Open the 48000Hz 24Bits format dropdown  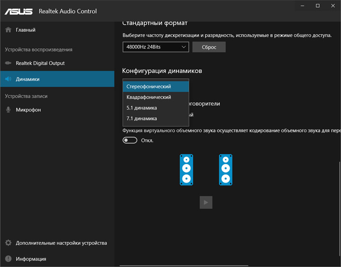[x=155, y=47]
